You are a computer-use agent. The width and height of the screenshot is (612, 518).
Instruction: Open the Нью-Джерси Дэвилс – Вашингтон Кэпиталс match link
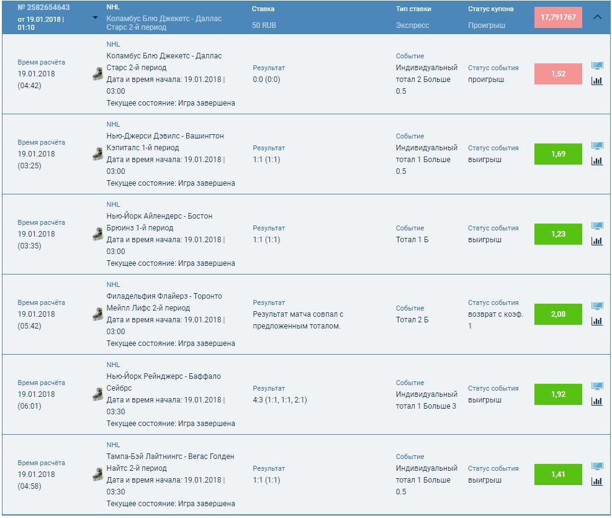point(165,142)
